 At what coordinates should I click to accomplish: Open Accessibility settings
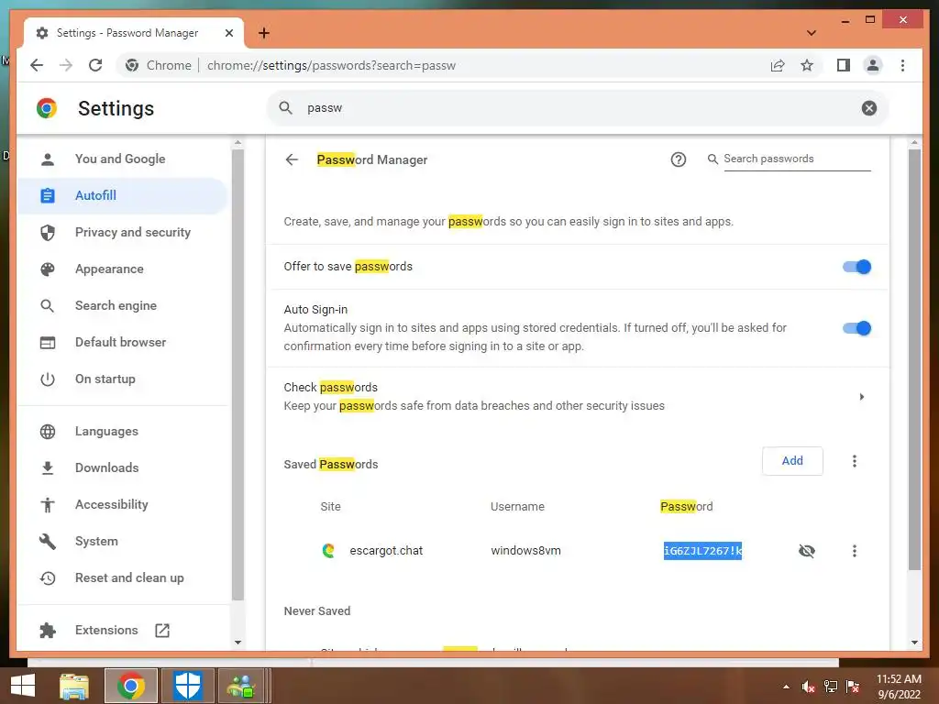click(122, 505)
